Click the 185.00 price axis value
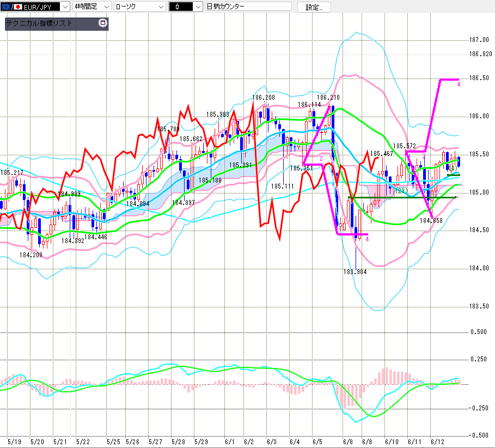This screenshot has height=448, width=495. click(479, 192)
